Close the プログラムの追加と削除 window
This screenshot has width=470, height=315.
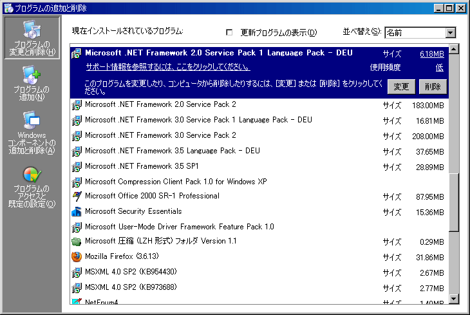(461, 8)
